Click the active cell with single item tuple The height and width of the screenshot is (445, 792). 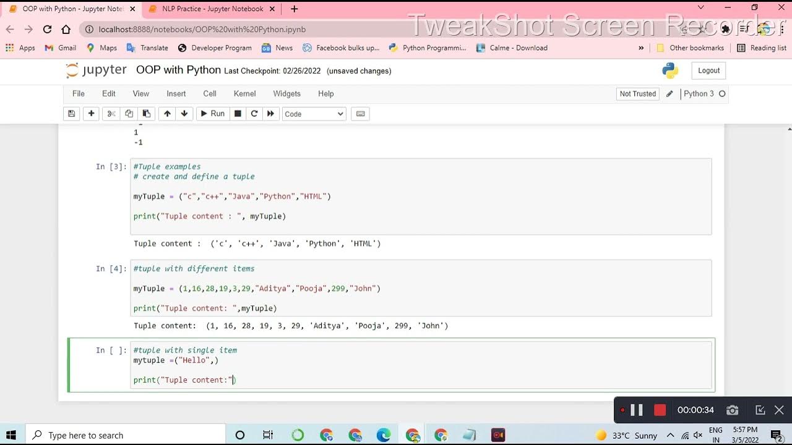pos(421,365)
